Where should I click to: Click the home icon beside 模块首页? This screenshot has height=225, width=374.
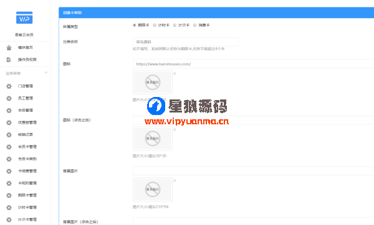pos(9,48)
